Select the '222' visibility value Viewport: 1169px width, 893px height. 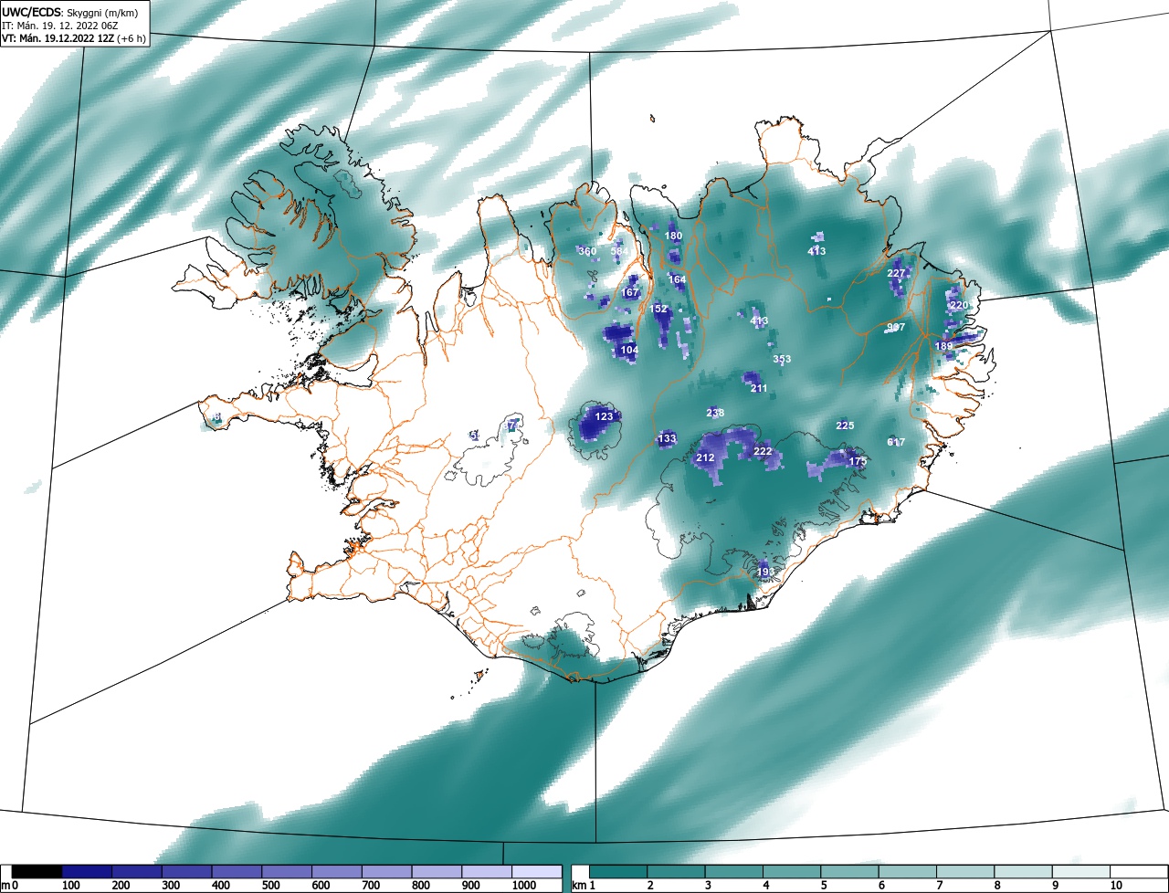tap(764, 451)
